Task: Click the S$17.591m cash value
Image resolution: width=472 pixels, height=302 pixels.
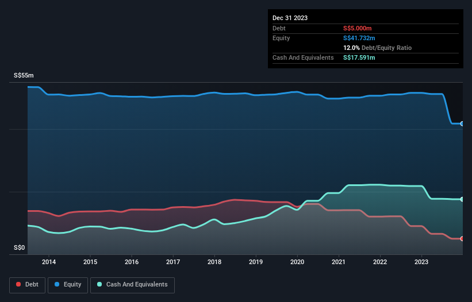Action: pos(359,57)
